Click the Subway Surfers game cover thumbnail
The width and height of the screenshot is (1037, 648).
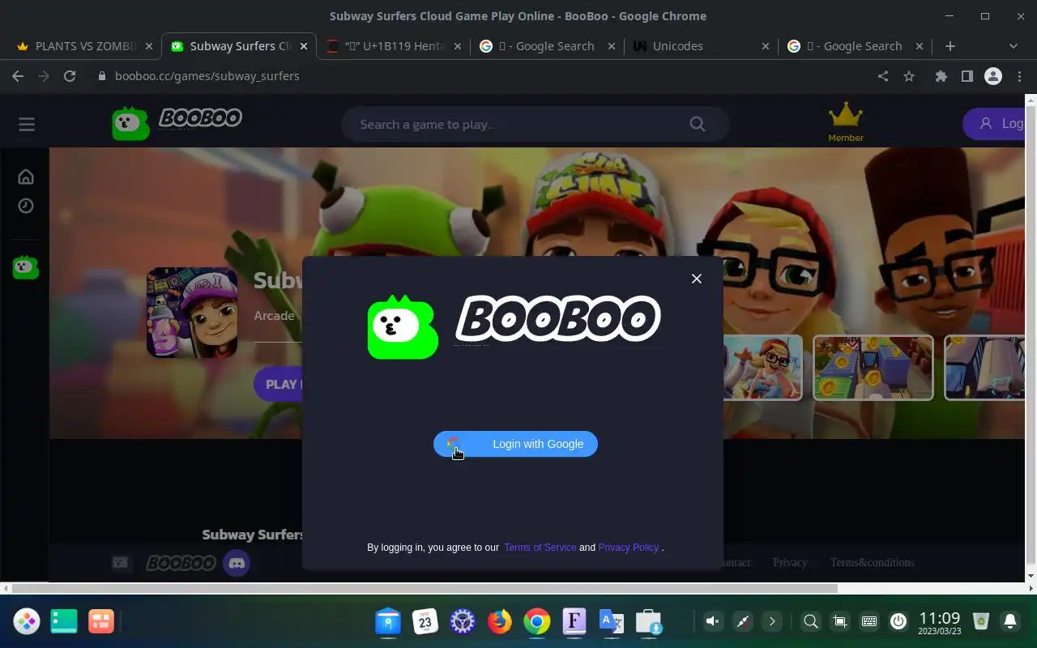(x=192, y=313)
